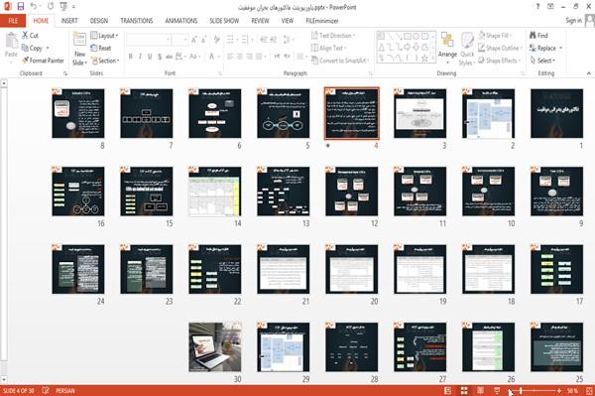Switch to Reading View in status bar
The width and height of the screenshot is (595, 396).
[x=480, y=391]
